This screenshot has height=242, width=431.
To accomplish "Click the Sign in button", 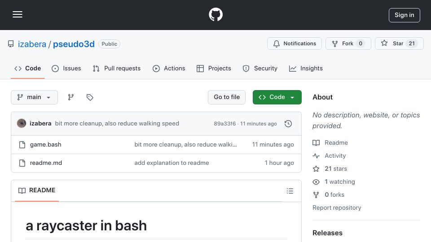I will point(405,15).
